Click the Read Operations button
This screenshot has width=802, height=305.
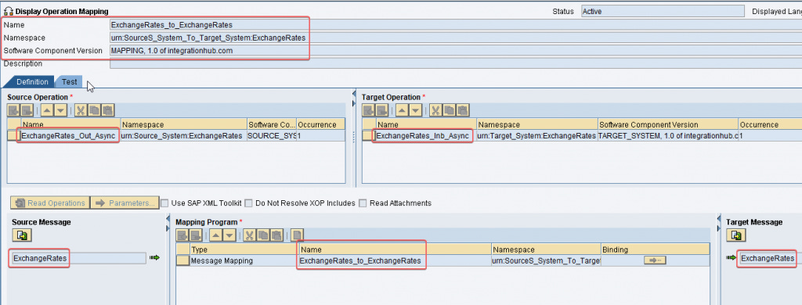pyautogui.click(x=50, y=203)
